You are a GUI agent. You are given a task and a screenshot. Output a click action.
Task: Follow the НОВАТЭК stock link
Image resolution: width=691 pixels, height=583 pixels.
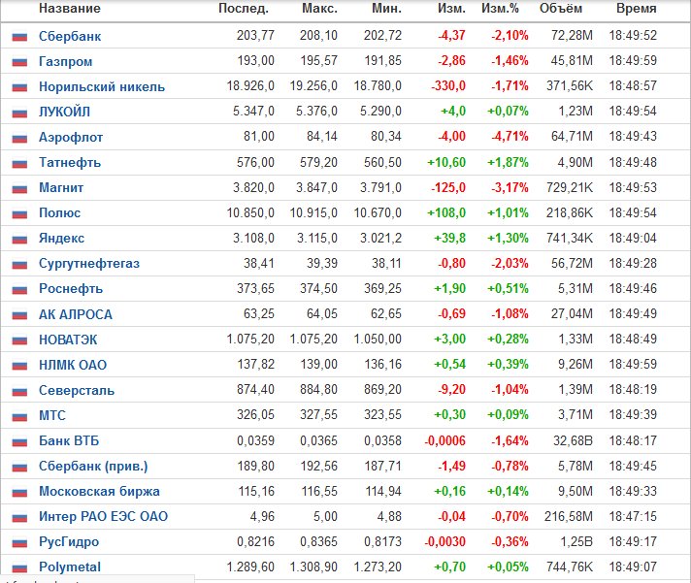68,340
